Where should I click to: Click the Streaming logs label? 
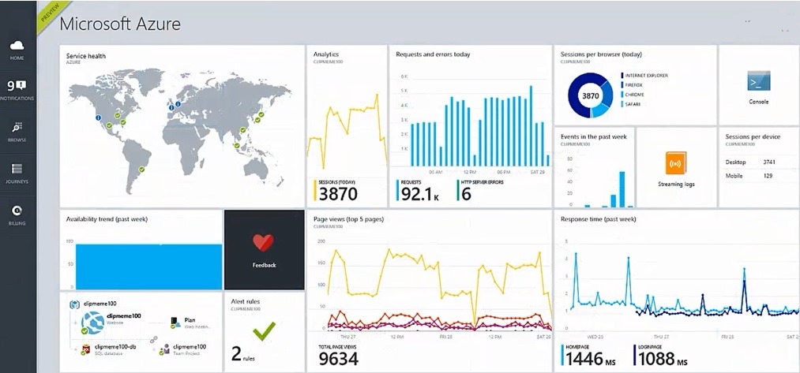[x=676, y=184]
